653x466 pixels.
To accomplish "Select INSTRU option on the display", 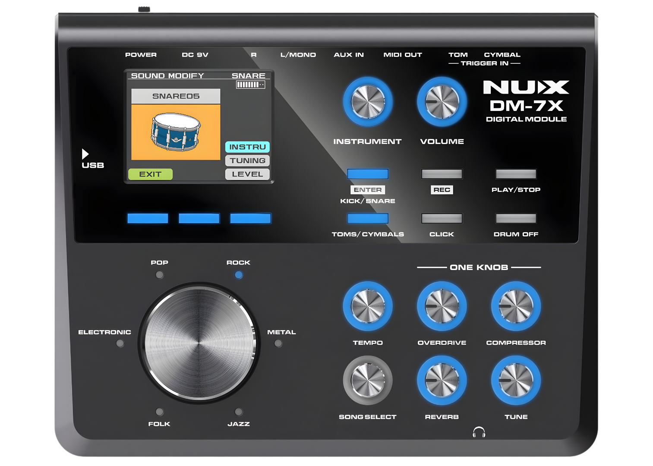I will (x=247, y=147).
